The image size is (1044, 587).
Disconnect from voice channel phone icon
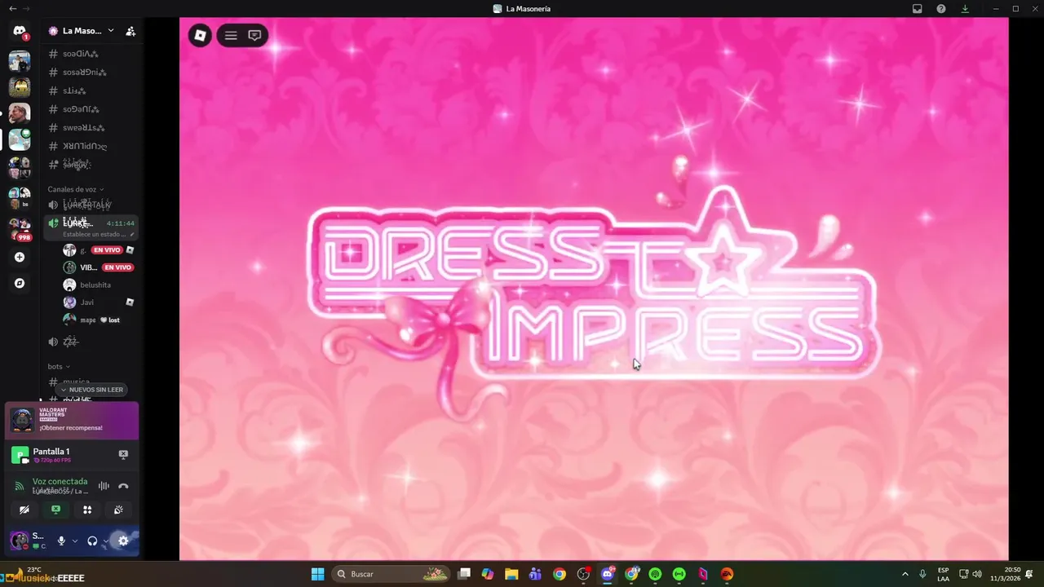pyautogui.click(x=123, y=486)
